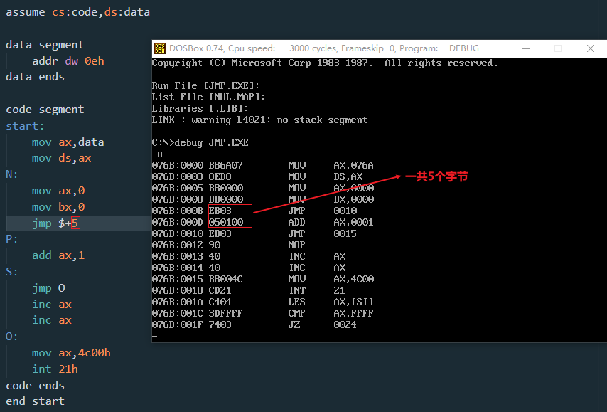Screen dimensions: 607x412
Task: Click the 'mov ax,0' line
Action: 58,191
